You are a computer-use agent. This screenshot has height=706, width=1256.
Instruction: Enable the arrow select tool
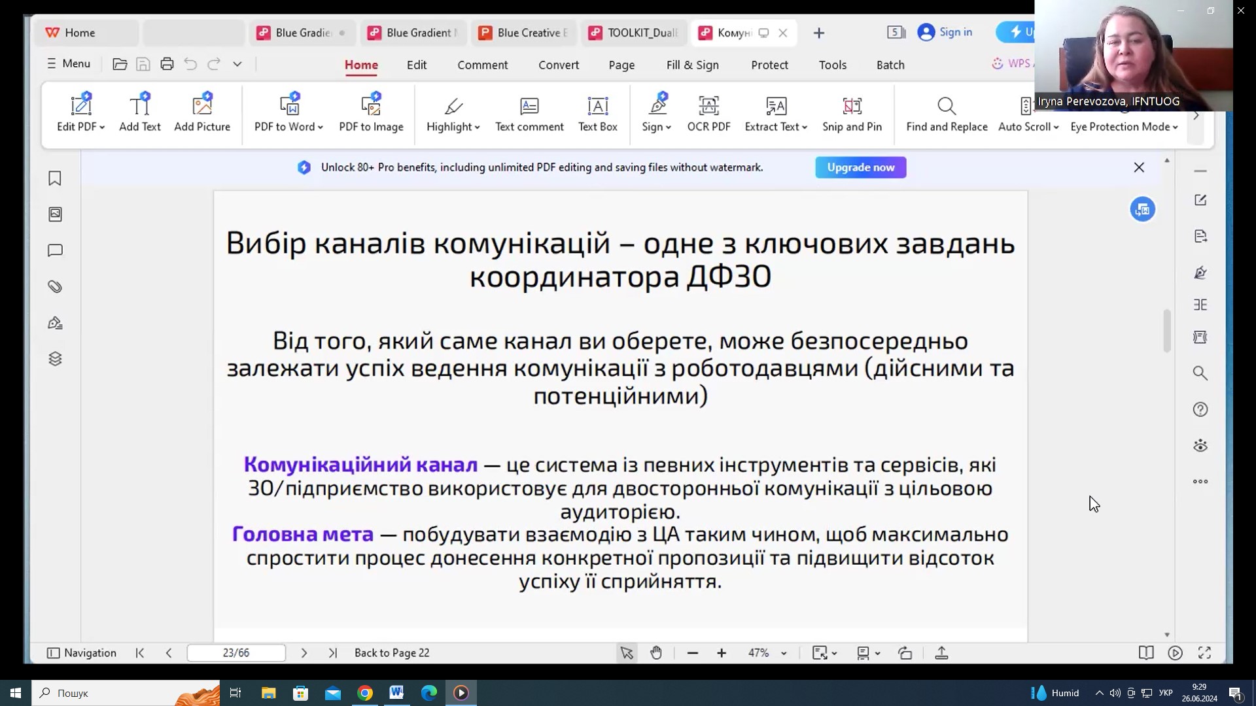[x=626, y=652]
